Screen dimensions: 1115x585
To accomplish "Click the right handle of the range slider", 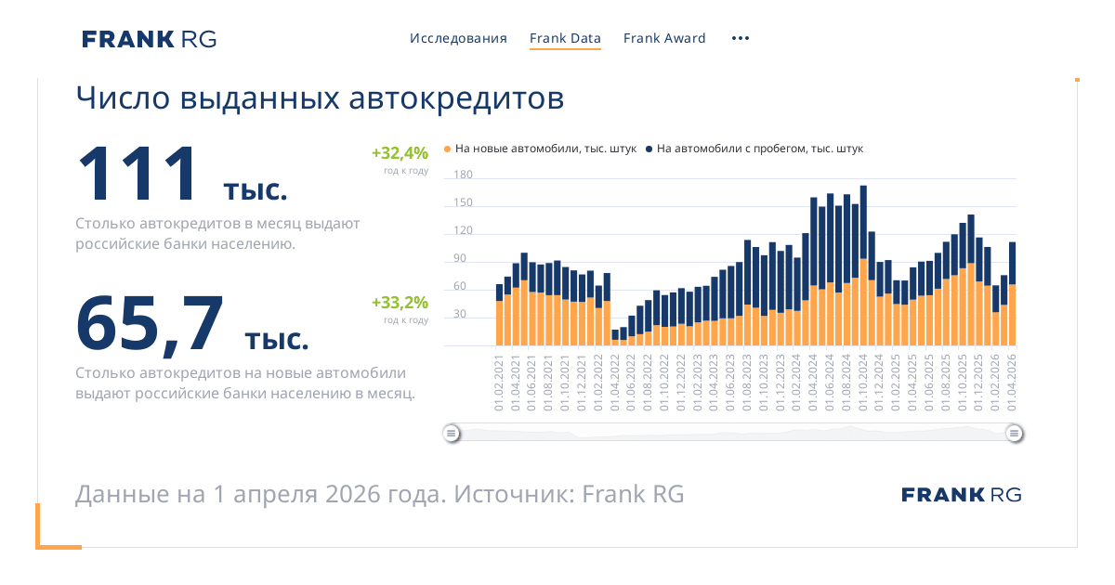I will [x=1015, y=433].
